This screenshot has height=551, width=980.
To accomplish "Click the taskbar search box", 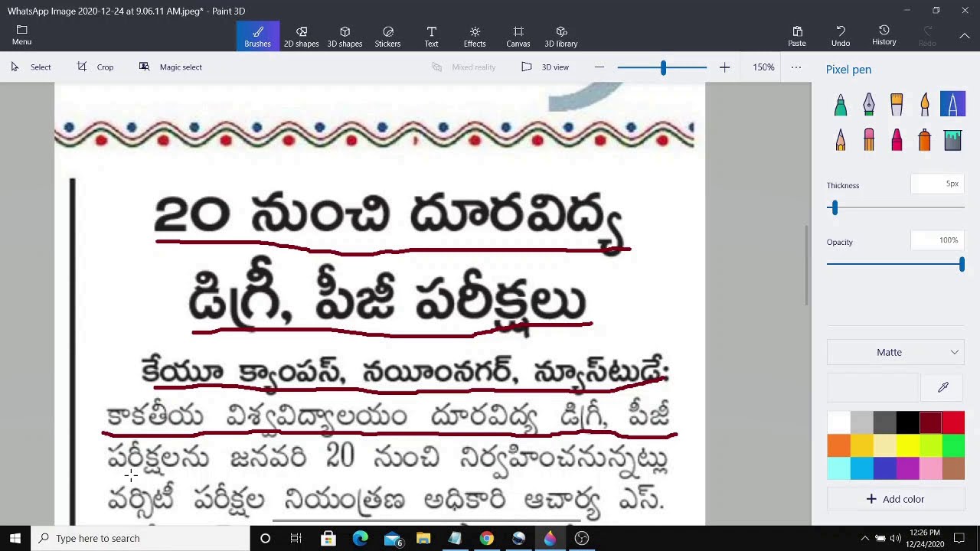I will click(x=141, y=539).
